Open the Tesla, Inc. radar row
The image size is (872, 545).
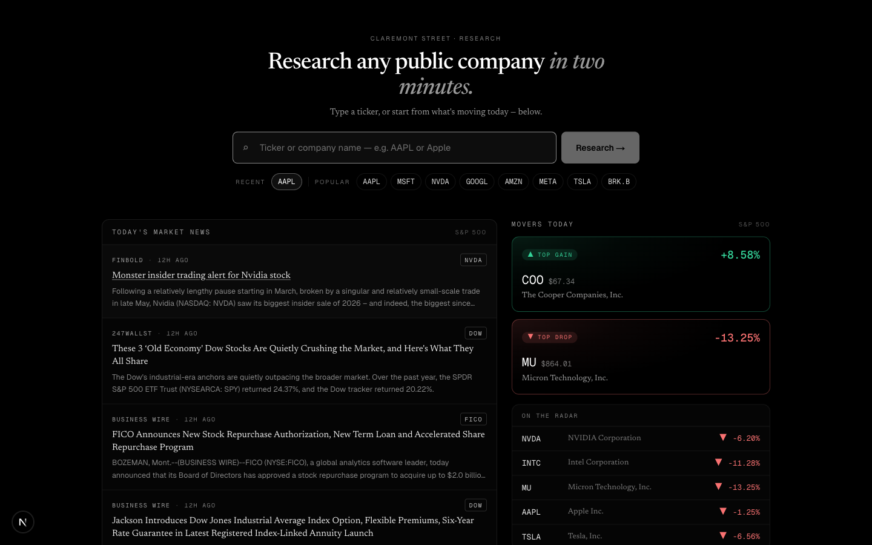click(x=641, y=536)
